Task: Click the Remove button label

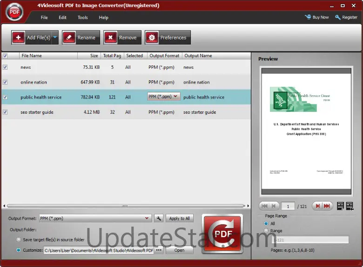Action: 128,38
